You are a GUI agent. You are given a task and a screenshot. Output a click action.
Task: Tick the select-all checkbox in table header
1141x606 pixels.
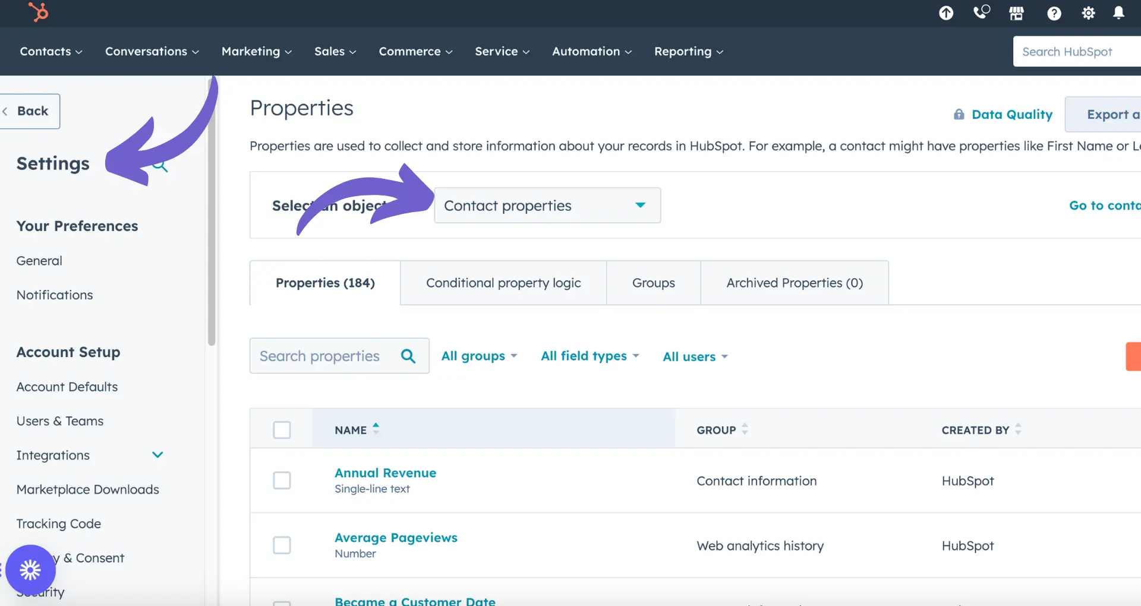pyautogui.click(x=282, y=430)
